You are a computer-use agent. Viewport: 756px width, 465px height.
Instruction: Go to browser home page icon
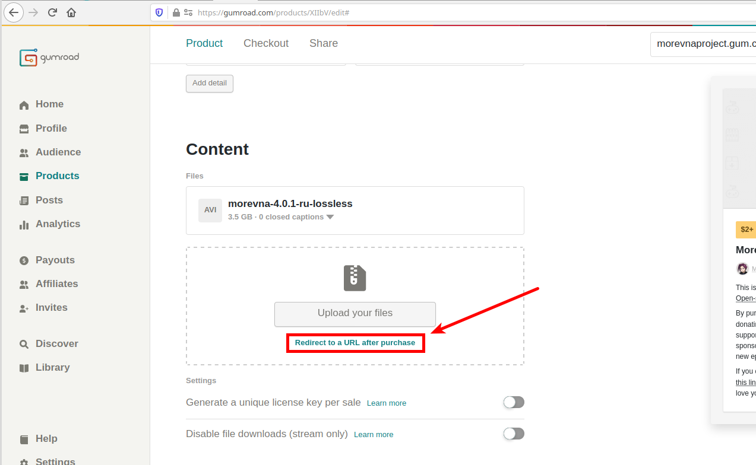point(71,12)
